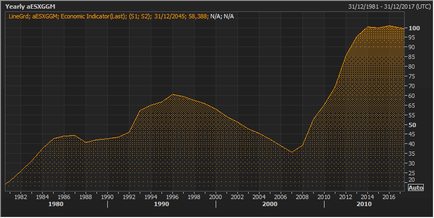The height and width of the screenshot is (218, 434).
Task: Click the N/A; N/A values in legend
Action: [x=222, y=16]
